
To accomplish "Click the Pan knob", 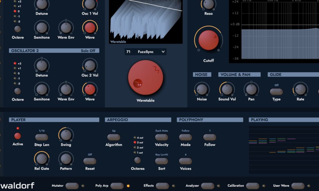I will (251, 89).
